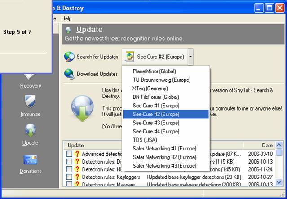Click question mark icon for Malware row

tap(77, 184)
